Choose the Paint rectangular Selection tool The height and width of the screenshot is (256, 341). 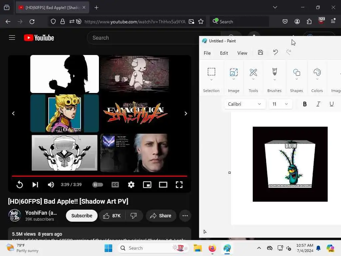tap(211, 72)
